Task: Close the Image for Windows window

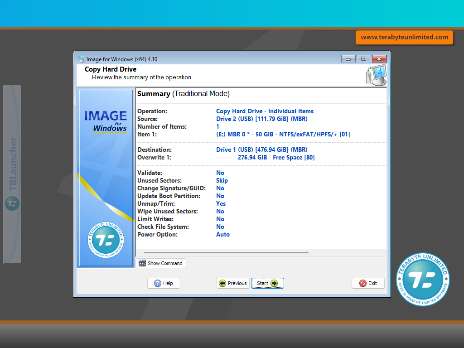Action: [379, 59]
